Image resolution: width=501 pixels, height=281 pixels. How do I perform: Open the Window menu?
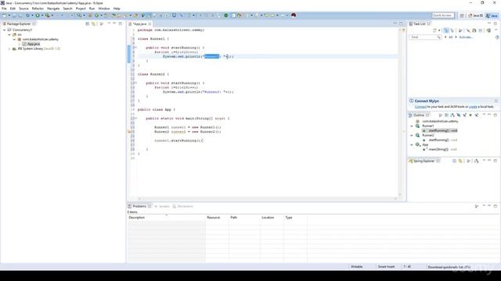pos(104,9)
